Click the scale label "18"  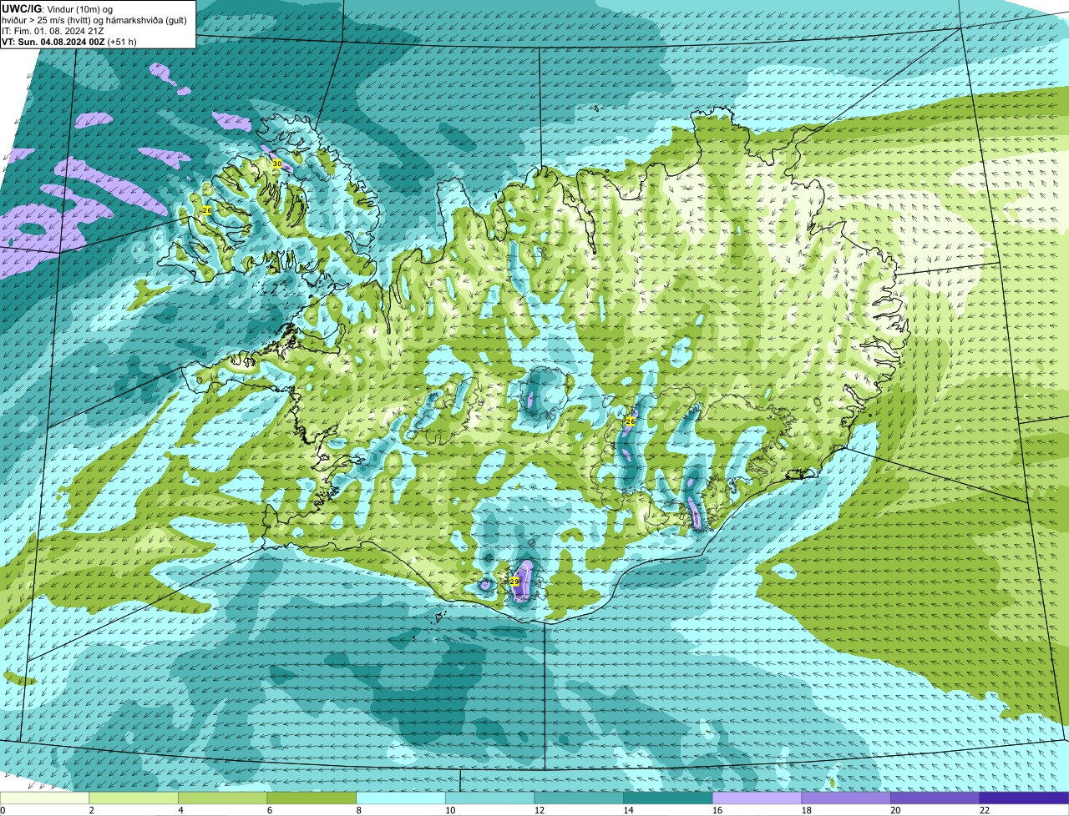point(807,810)
